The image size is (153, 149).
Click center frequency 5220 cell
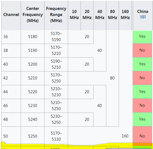[33, 92]
